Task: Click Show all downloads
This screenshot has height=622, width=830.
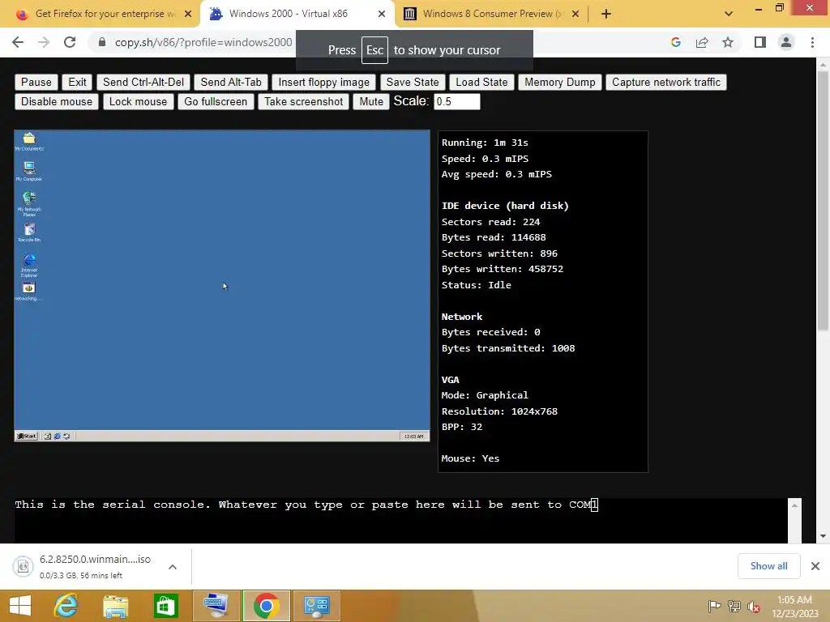Action: 768,566
